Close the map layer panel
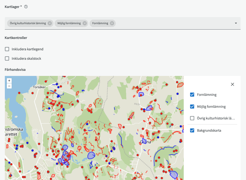 (x=233, y=84)
